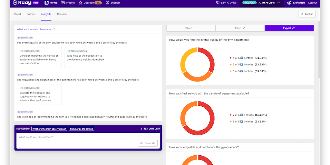Screen dimensions: 330x165
Task: Open the Presets page
Action: 68,3
